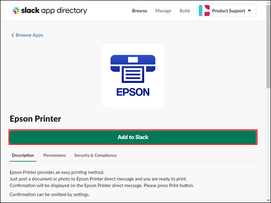Image resolution: width=271 pixels, height=203 pixels.
Task: Click the Slack logo icon
Action: click(x=16, y=10)
